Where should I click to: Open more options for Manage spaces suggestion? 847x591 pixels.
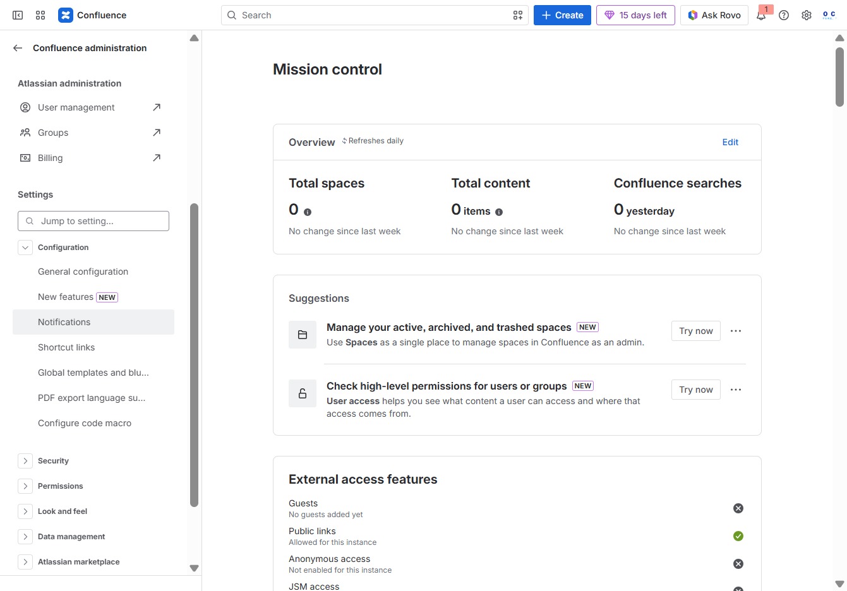tap(736, 331)
